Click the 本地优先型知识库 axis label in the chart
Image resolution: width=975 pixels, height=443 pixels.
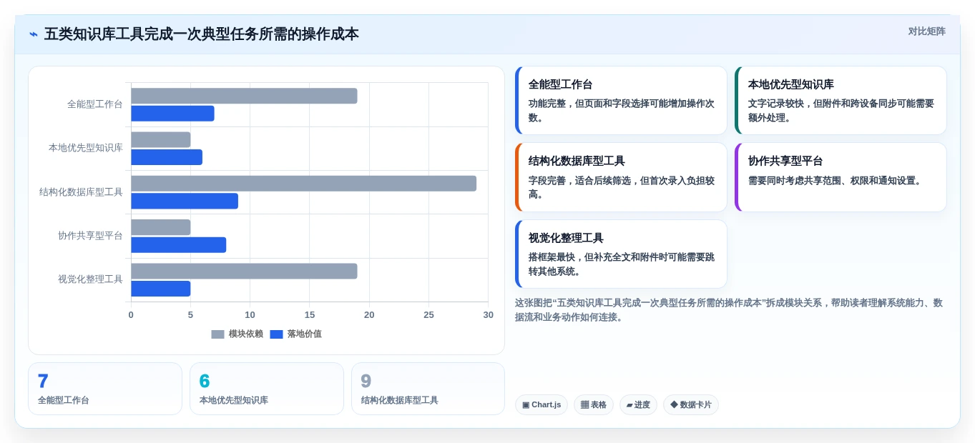tap(86, 148)
